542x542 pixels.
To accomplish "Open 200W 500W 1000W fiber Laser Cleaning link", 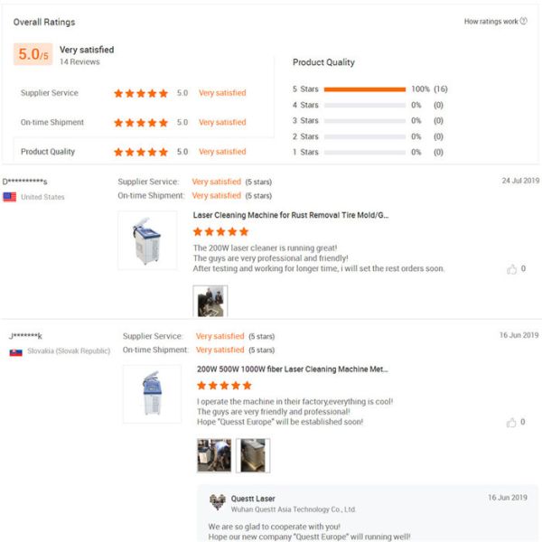I will point(292,369).
